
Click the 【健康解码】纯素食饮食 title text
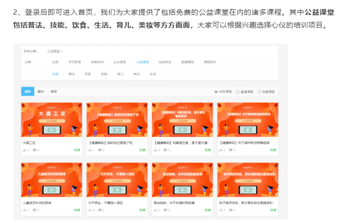[182, 143]
